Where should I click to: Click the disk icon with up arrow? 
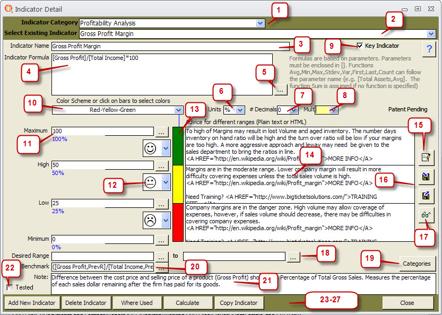(425, 196)
